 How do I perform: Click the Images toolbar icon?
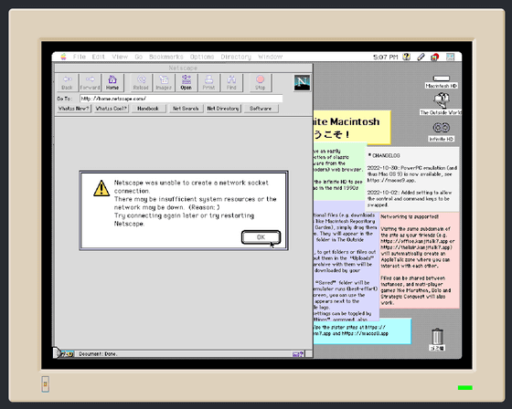(x=164, y=82)
